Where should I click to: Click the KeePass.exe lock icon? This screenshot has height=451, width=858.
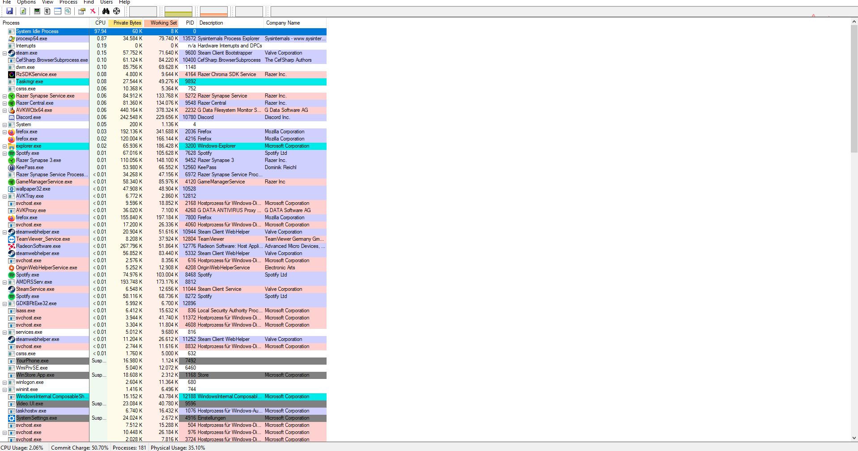tap(12, 167)
